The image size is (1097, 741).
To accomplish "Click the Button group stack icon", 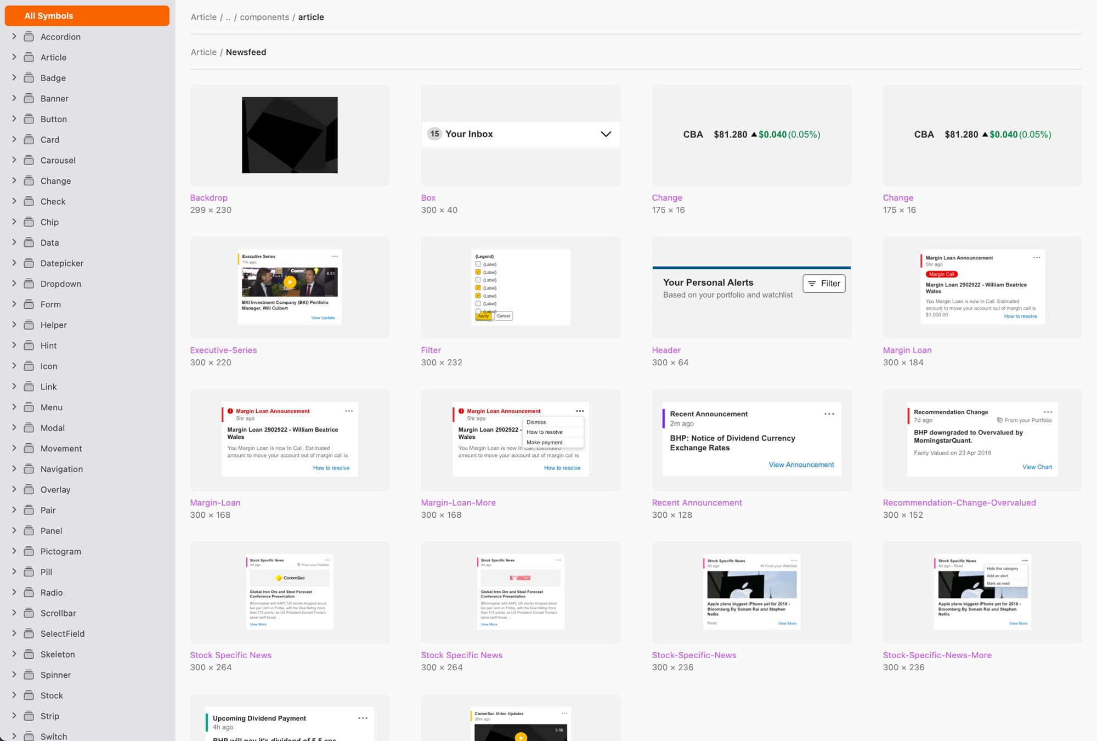I will tap(29, 119).
